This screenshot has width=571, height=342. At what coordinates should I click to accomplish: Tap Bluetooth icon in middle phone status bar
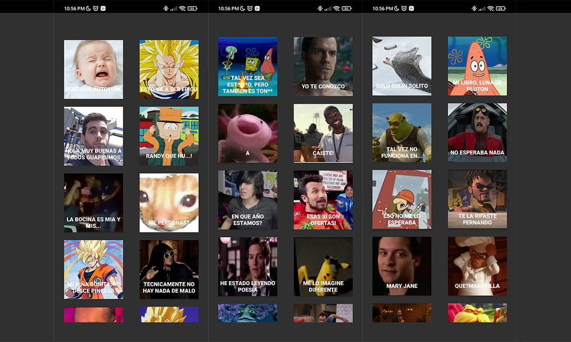pyautogui.click(x=320, y=9)
